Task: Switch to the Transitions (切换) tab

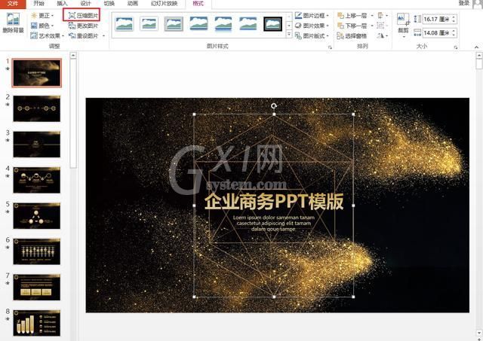Action: coord(109,3)
